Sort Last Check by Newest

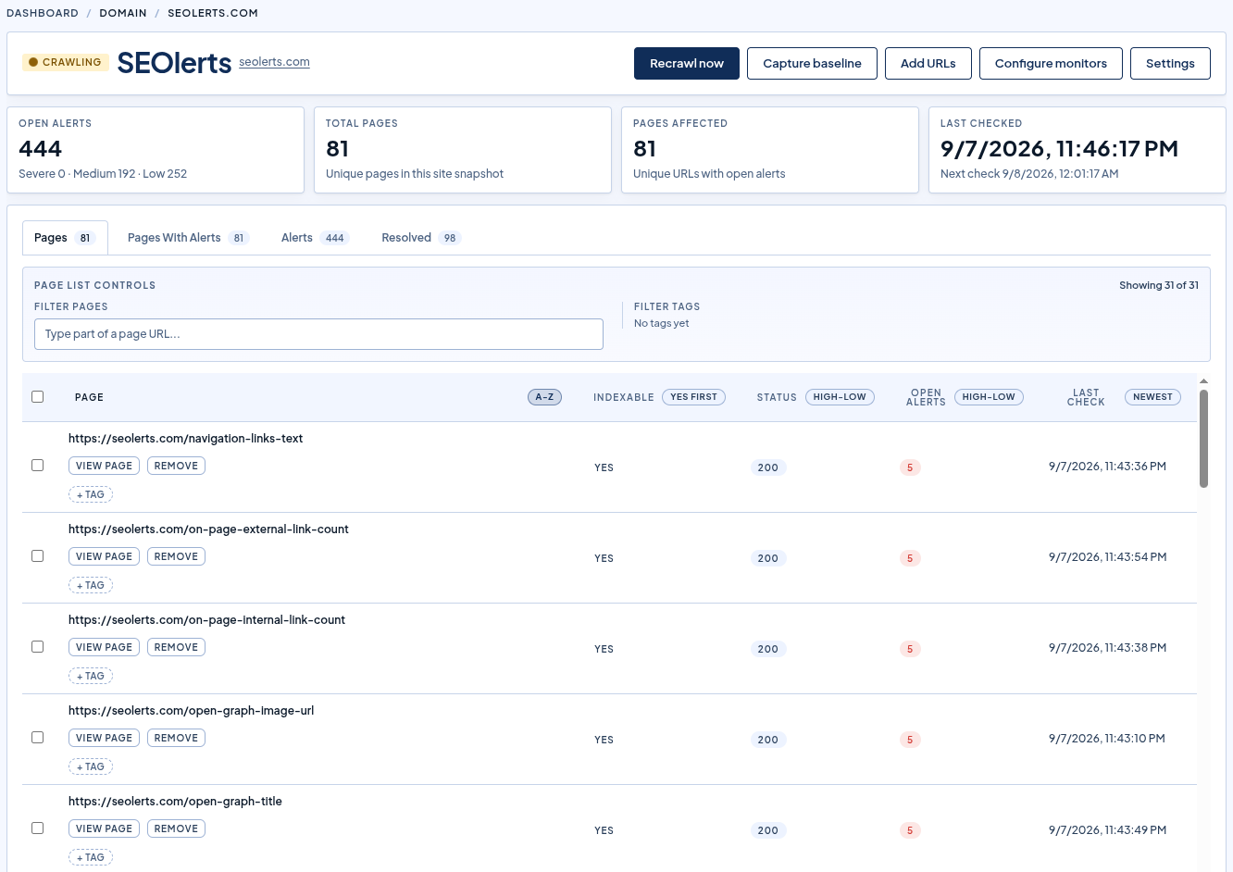(1152, 397)
